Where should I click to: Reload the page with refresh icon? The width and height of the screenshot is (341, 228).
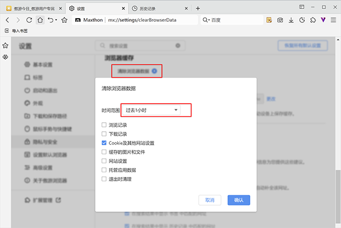[29, 20]
